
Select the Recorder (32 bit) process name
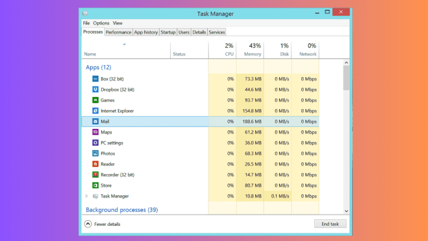pos(117,175)
